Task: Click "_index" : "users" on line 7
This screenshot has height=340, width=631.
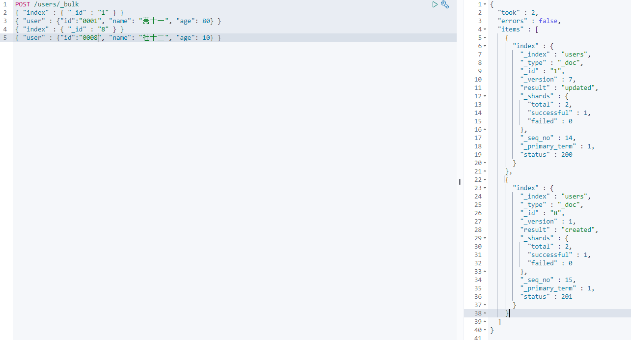Action: pos(556,55)
